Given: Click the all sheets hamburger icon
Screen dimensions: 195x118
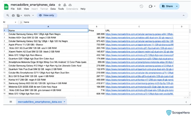Looking at the screenshot, I should point(11,102).
